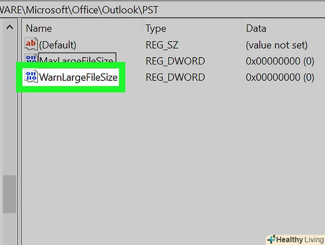Viewport: 325px width, 245px height.
Task: Select the WarnLargeFileSize value name
Action: tap(79, 77)
